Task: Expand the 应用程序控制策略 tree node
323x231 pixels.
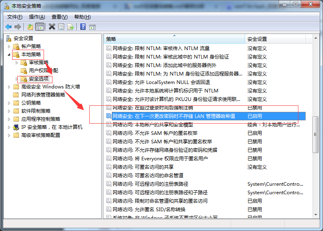Action: tap(9, 119)
